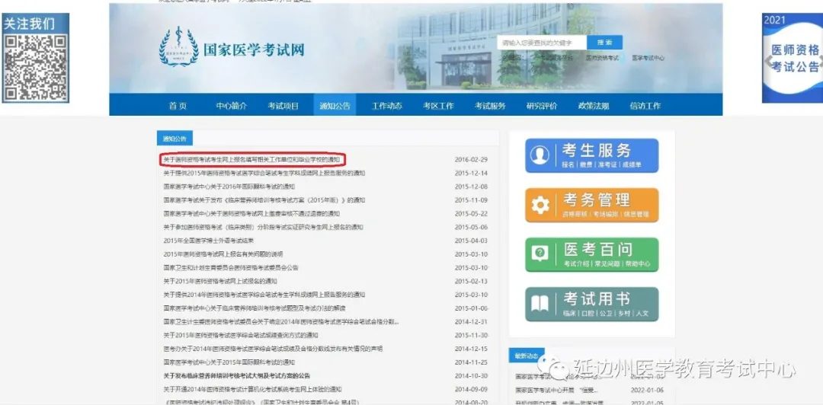Select the 通知公告 section tab header

click(175, 139)
